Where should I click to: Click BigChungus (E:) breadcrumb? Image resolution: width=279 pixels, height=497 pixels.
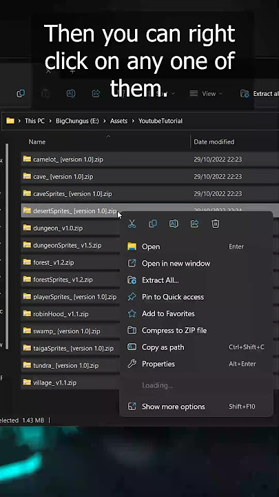tap(77, 121)
